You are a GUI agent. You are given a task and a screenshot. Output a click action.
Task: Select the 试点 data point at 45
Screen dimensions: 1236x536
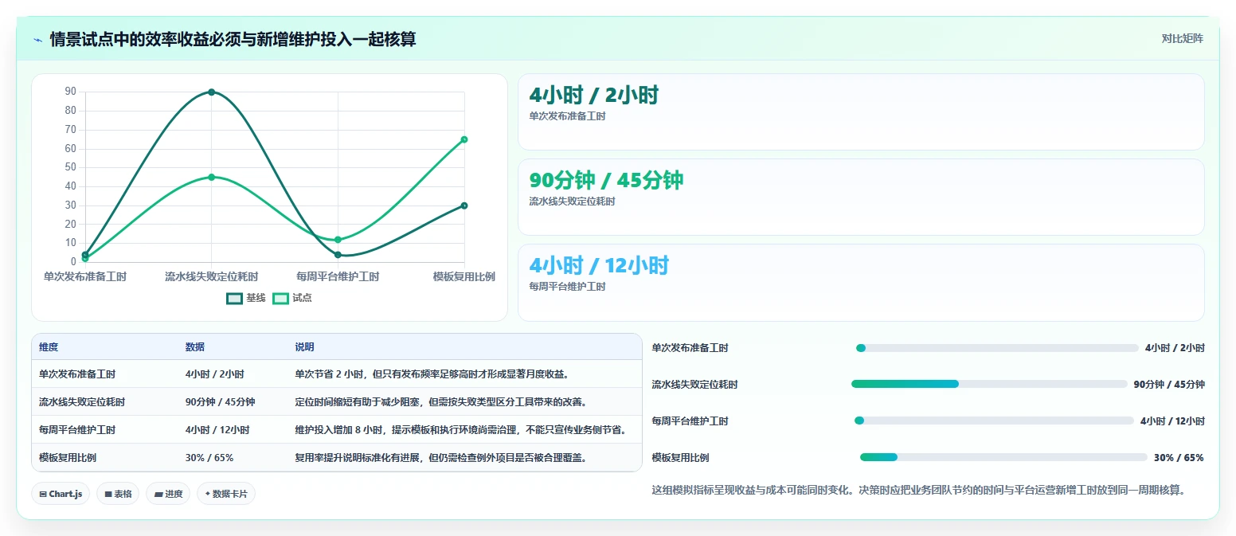tap(211, 177)
